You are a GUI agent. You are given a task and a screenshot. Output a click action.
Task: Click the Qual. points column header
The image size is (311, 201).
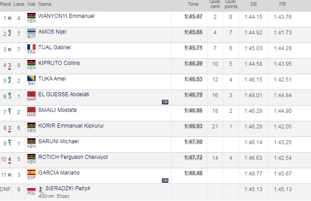231,4
